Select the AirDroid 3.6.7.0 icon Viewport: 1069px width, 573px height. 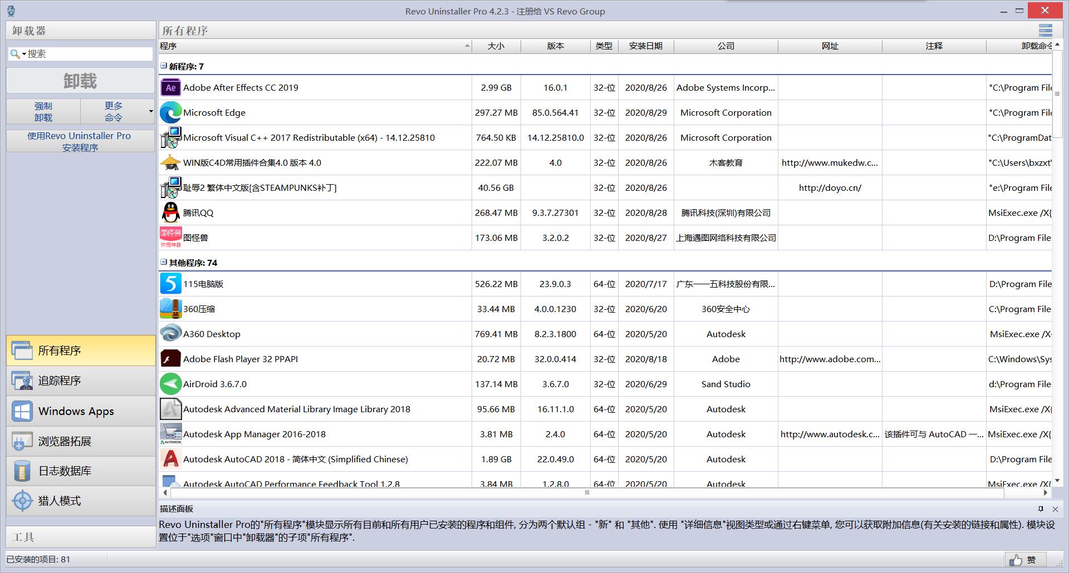(170, 384)
